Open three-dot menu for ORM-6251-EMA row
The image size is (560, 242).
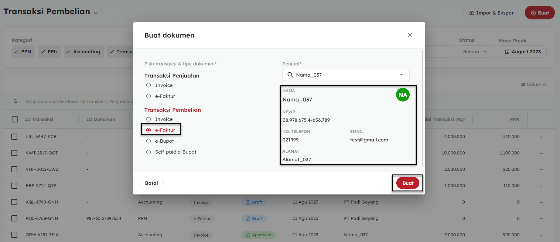click(x=541, y=235)
